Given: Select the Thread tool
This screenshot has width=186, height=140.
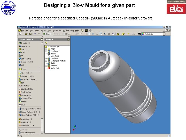Looking at the screenshot, I should [22, 69].
